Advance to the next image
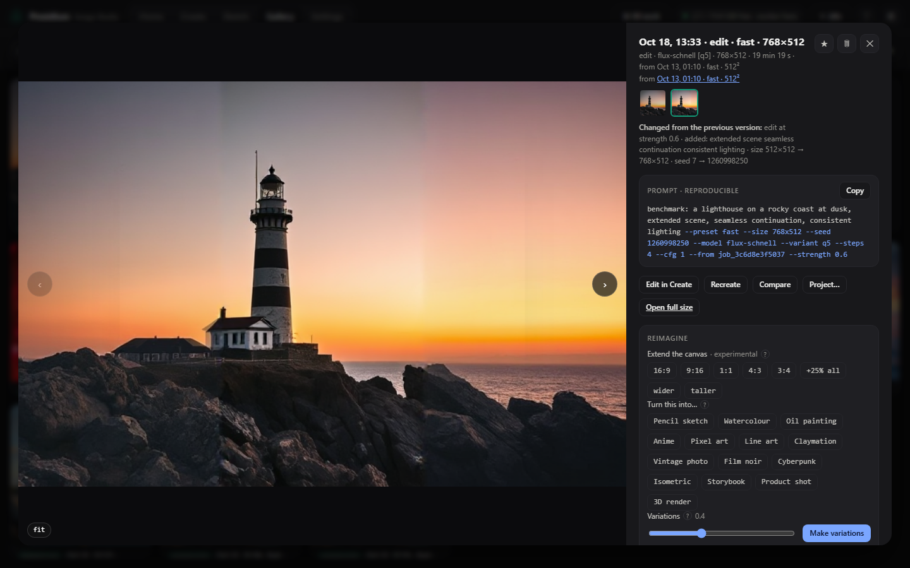This screenshot has height=568, width=910. click(605, 284)
